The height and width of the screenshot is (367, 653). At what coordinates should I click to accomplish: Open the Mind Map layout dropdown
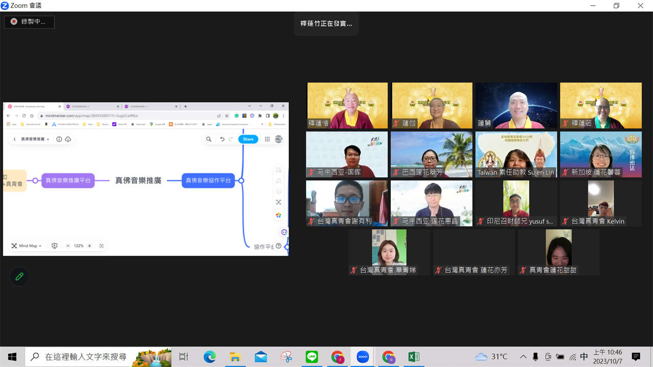(27, 246)
